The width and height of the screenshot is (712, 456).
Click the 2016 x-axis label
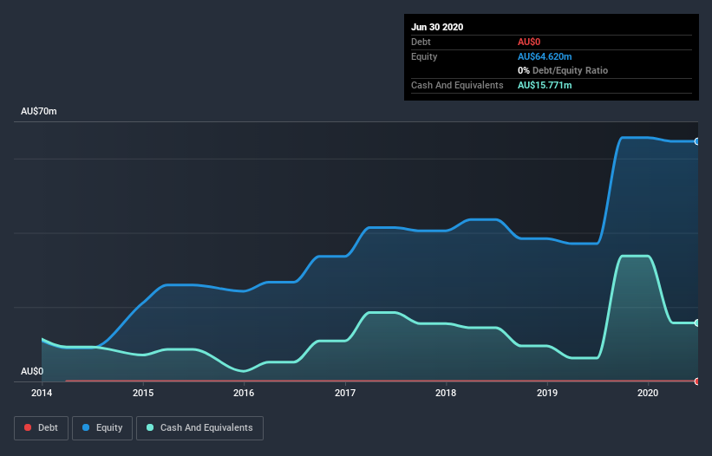(244, 393)
